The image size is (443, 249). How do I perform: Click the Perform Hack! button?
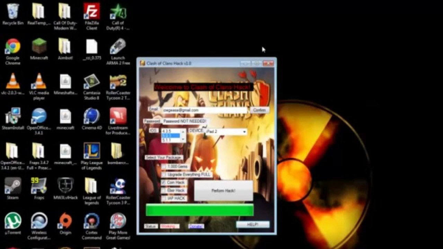(223, 191)
